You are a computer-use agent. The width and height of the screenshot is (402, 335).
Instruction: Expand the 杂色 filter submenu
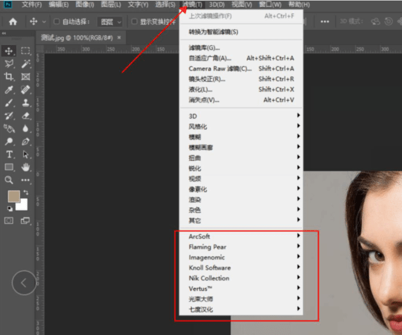pos(241,210)
